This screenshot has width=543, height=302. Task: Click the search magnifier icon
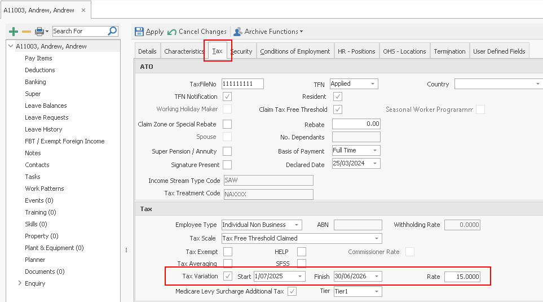112,31
